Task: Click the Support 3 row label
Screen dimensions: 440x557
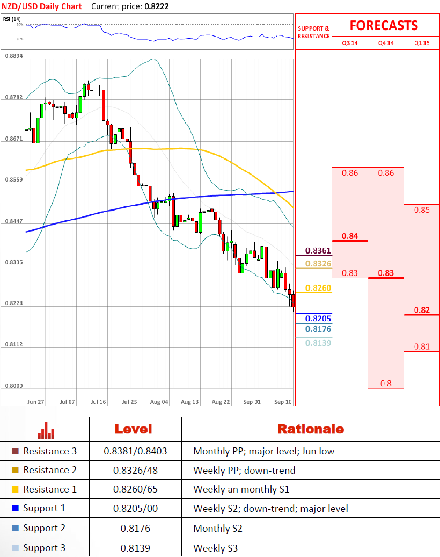Action: [x=45, y=548]
